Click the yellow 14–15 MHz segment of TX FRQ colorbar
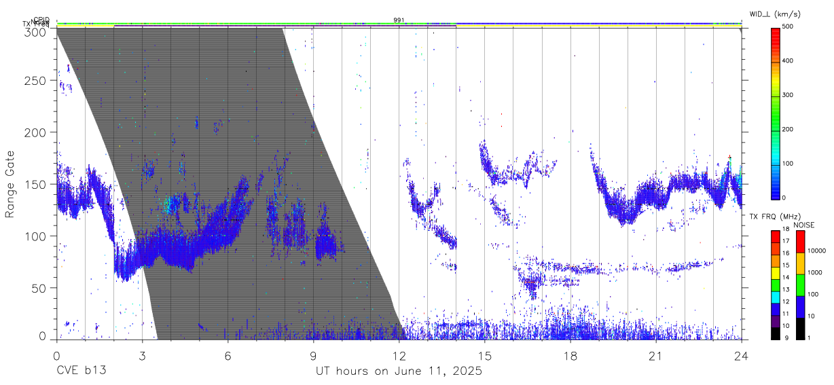The height and width of the screenshot is (385, 834). [x=775, y=272]
